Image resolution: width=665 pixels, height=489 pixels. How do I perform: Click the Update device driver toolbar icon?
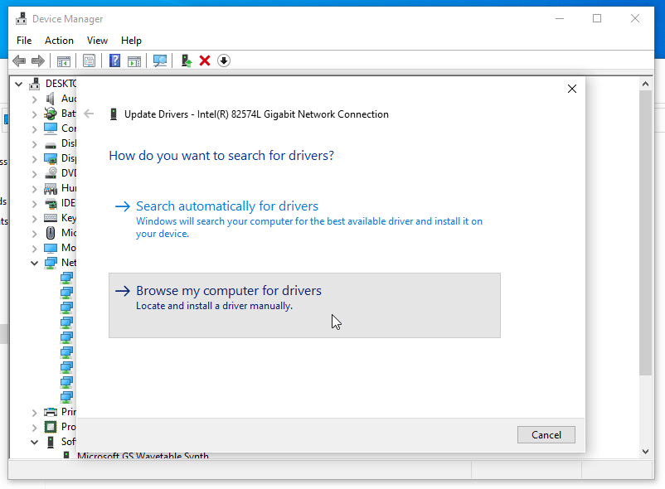click(187, 61)
